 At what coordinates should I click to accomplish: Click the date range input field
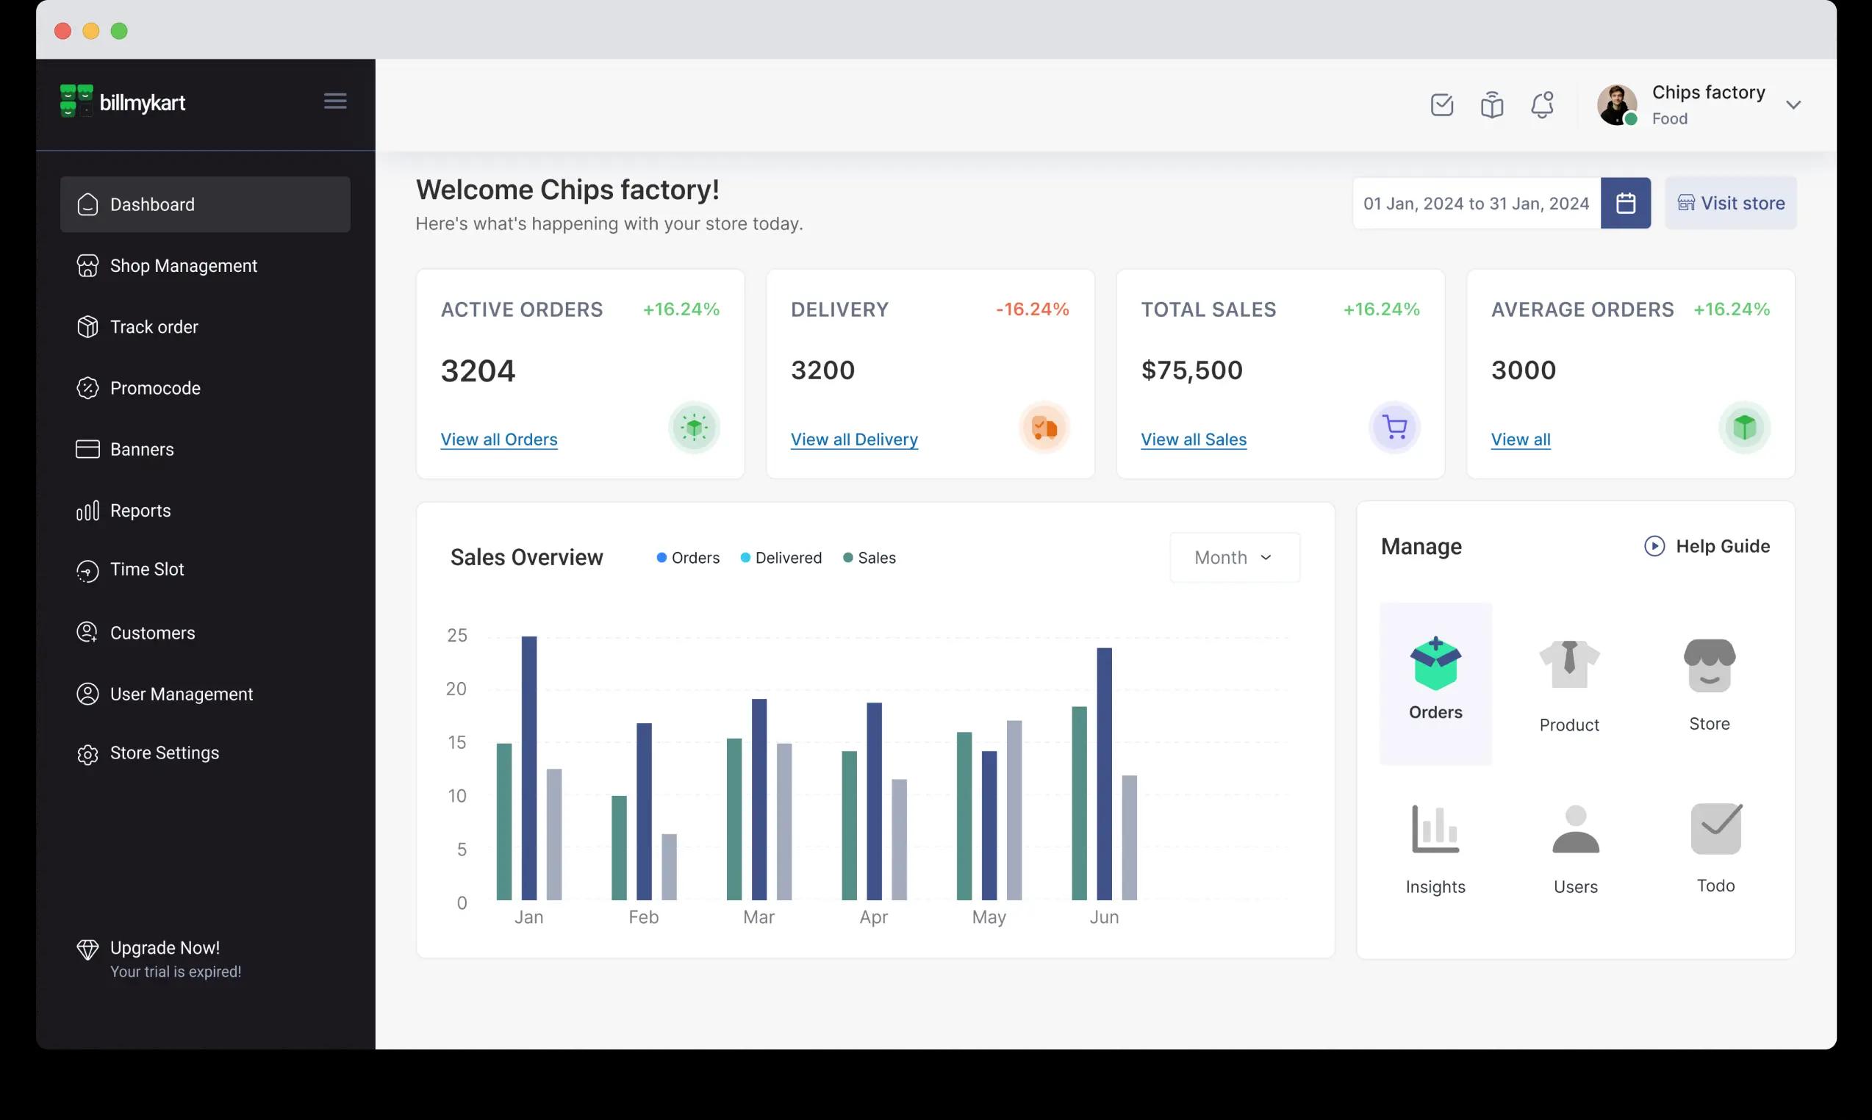pyautogui.click(x=1476, y=203)
